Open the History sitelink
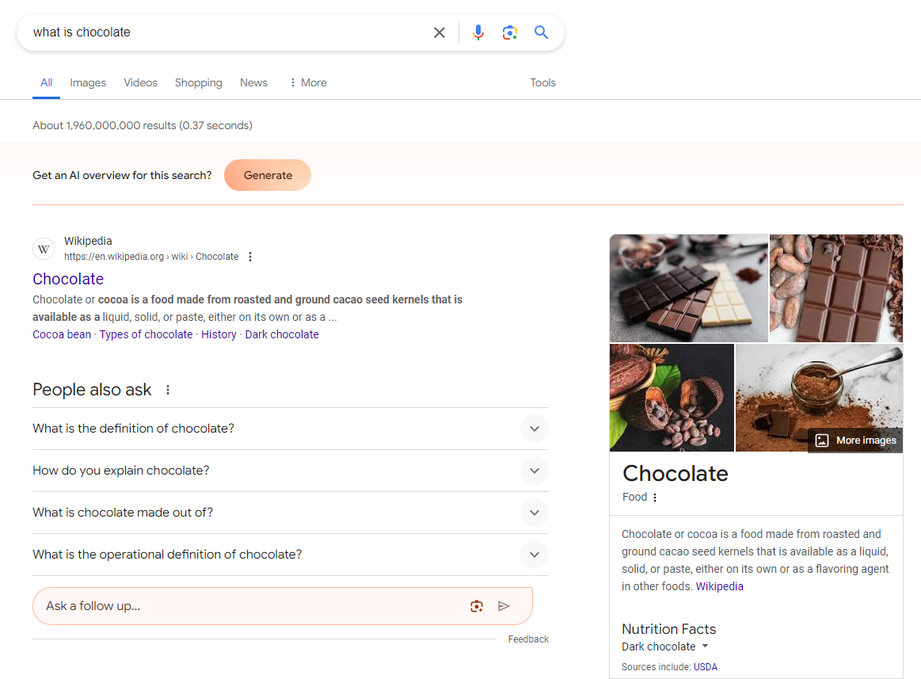Image resolution: width=921 pixels, height=679 pixels. click(219, 334)
